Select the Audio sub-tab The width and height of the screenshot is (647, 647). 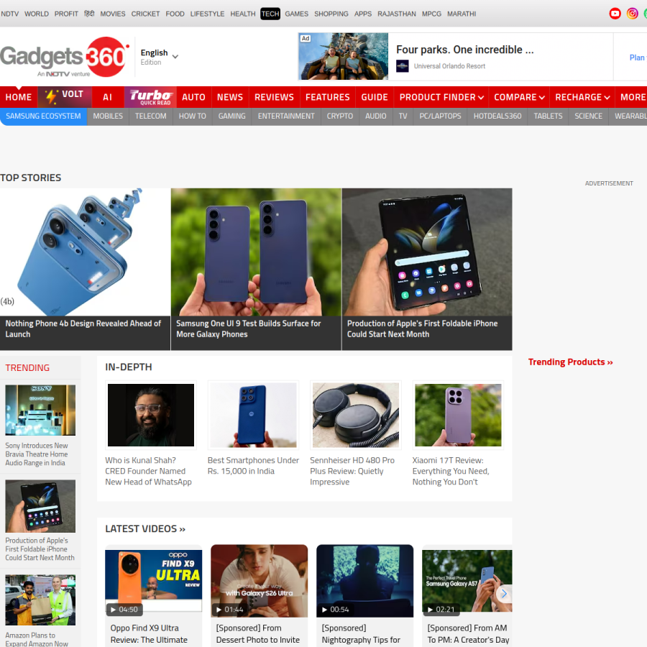pyautogui.click(x=375, y=116)
